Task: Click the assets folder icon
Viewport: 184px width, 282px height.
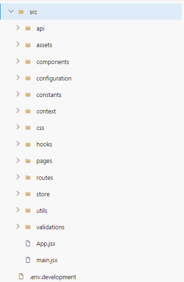Action: pyautogui.click(x=28, y=45)
